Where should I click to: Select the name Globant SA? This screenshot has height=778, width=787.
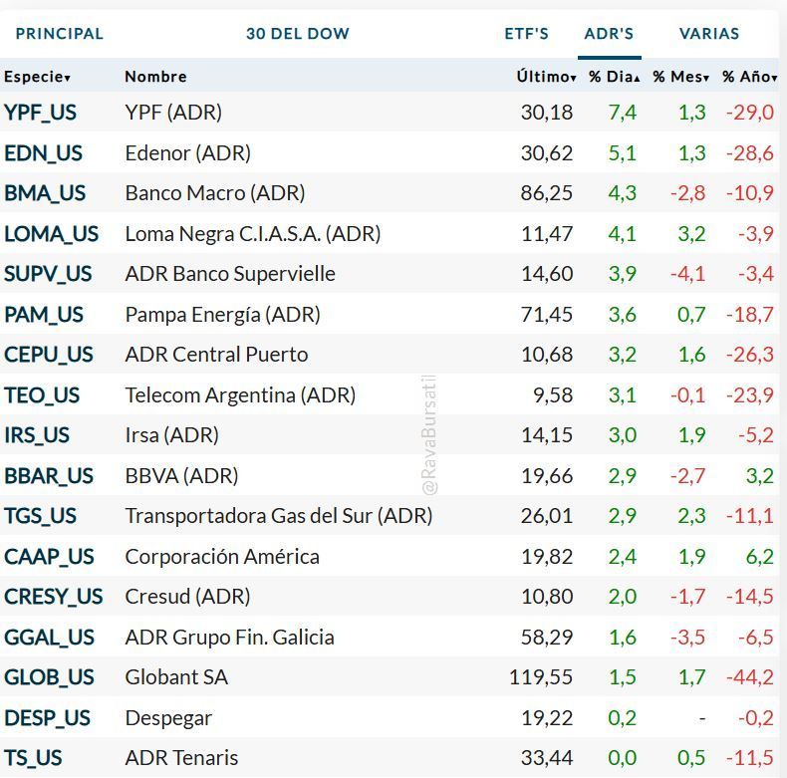(x=176, y=677)
